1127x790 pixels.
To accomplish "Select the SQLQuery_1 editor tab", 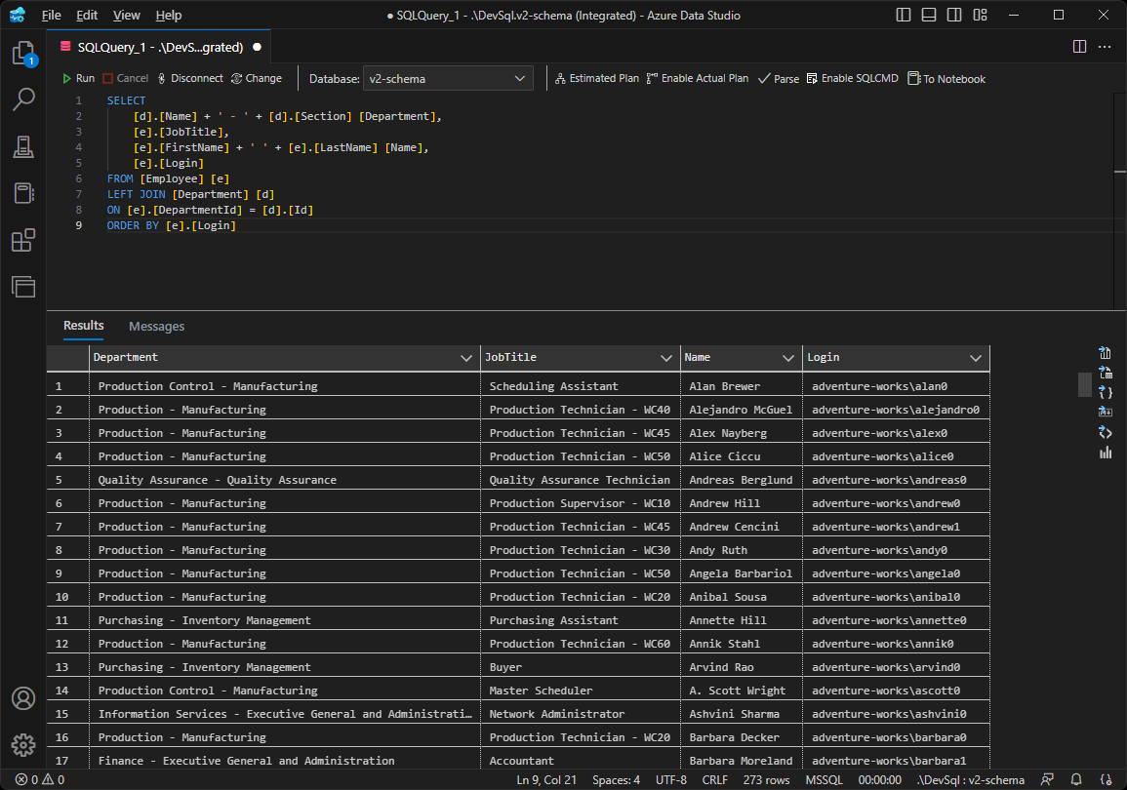I will [160, 47].
